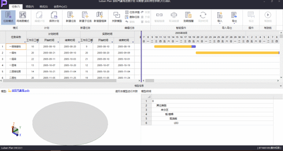Screen dimensions: 283x151
Task: Click the 2005-09-09 actual end cell
Action: (x=124, y=53)
